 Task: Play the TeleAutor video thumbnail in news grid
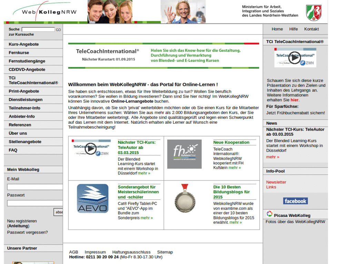point(91,148)
